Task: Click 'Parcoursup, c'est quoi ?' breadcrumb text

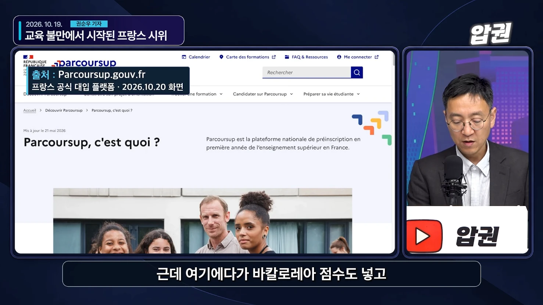Action: coord(112,110)
